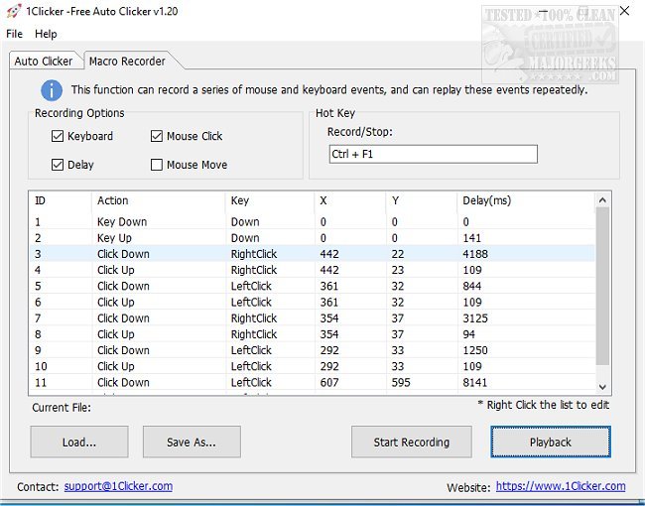Select the Macro Recorder tab

click(x=127, y=62)
